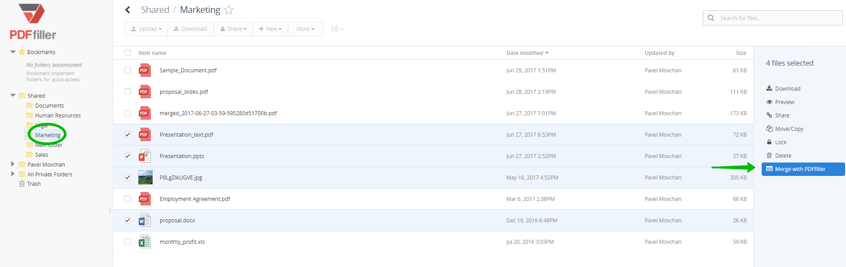
Task: Go to Shared in the breadcrumb
Action: pyautogui.click(x=155, y=10)
